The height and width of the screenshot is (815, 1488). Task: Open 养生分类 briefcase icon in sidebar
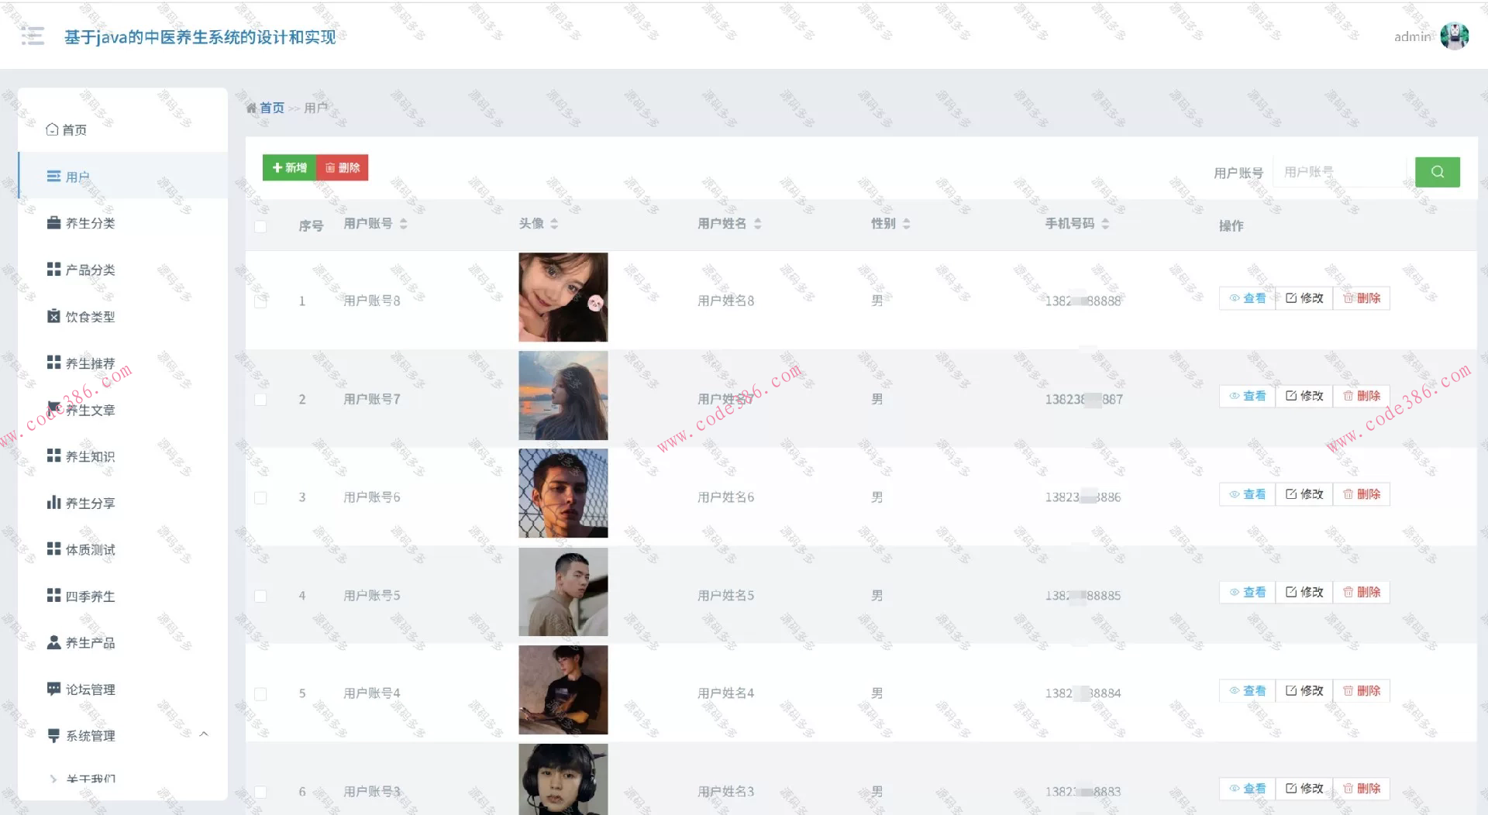(53, 223)
